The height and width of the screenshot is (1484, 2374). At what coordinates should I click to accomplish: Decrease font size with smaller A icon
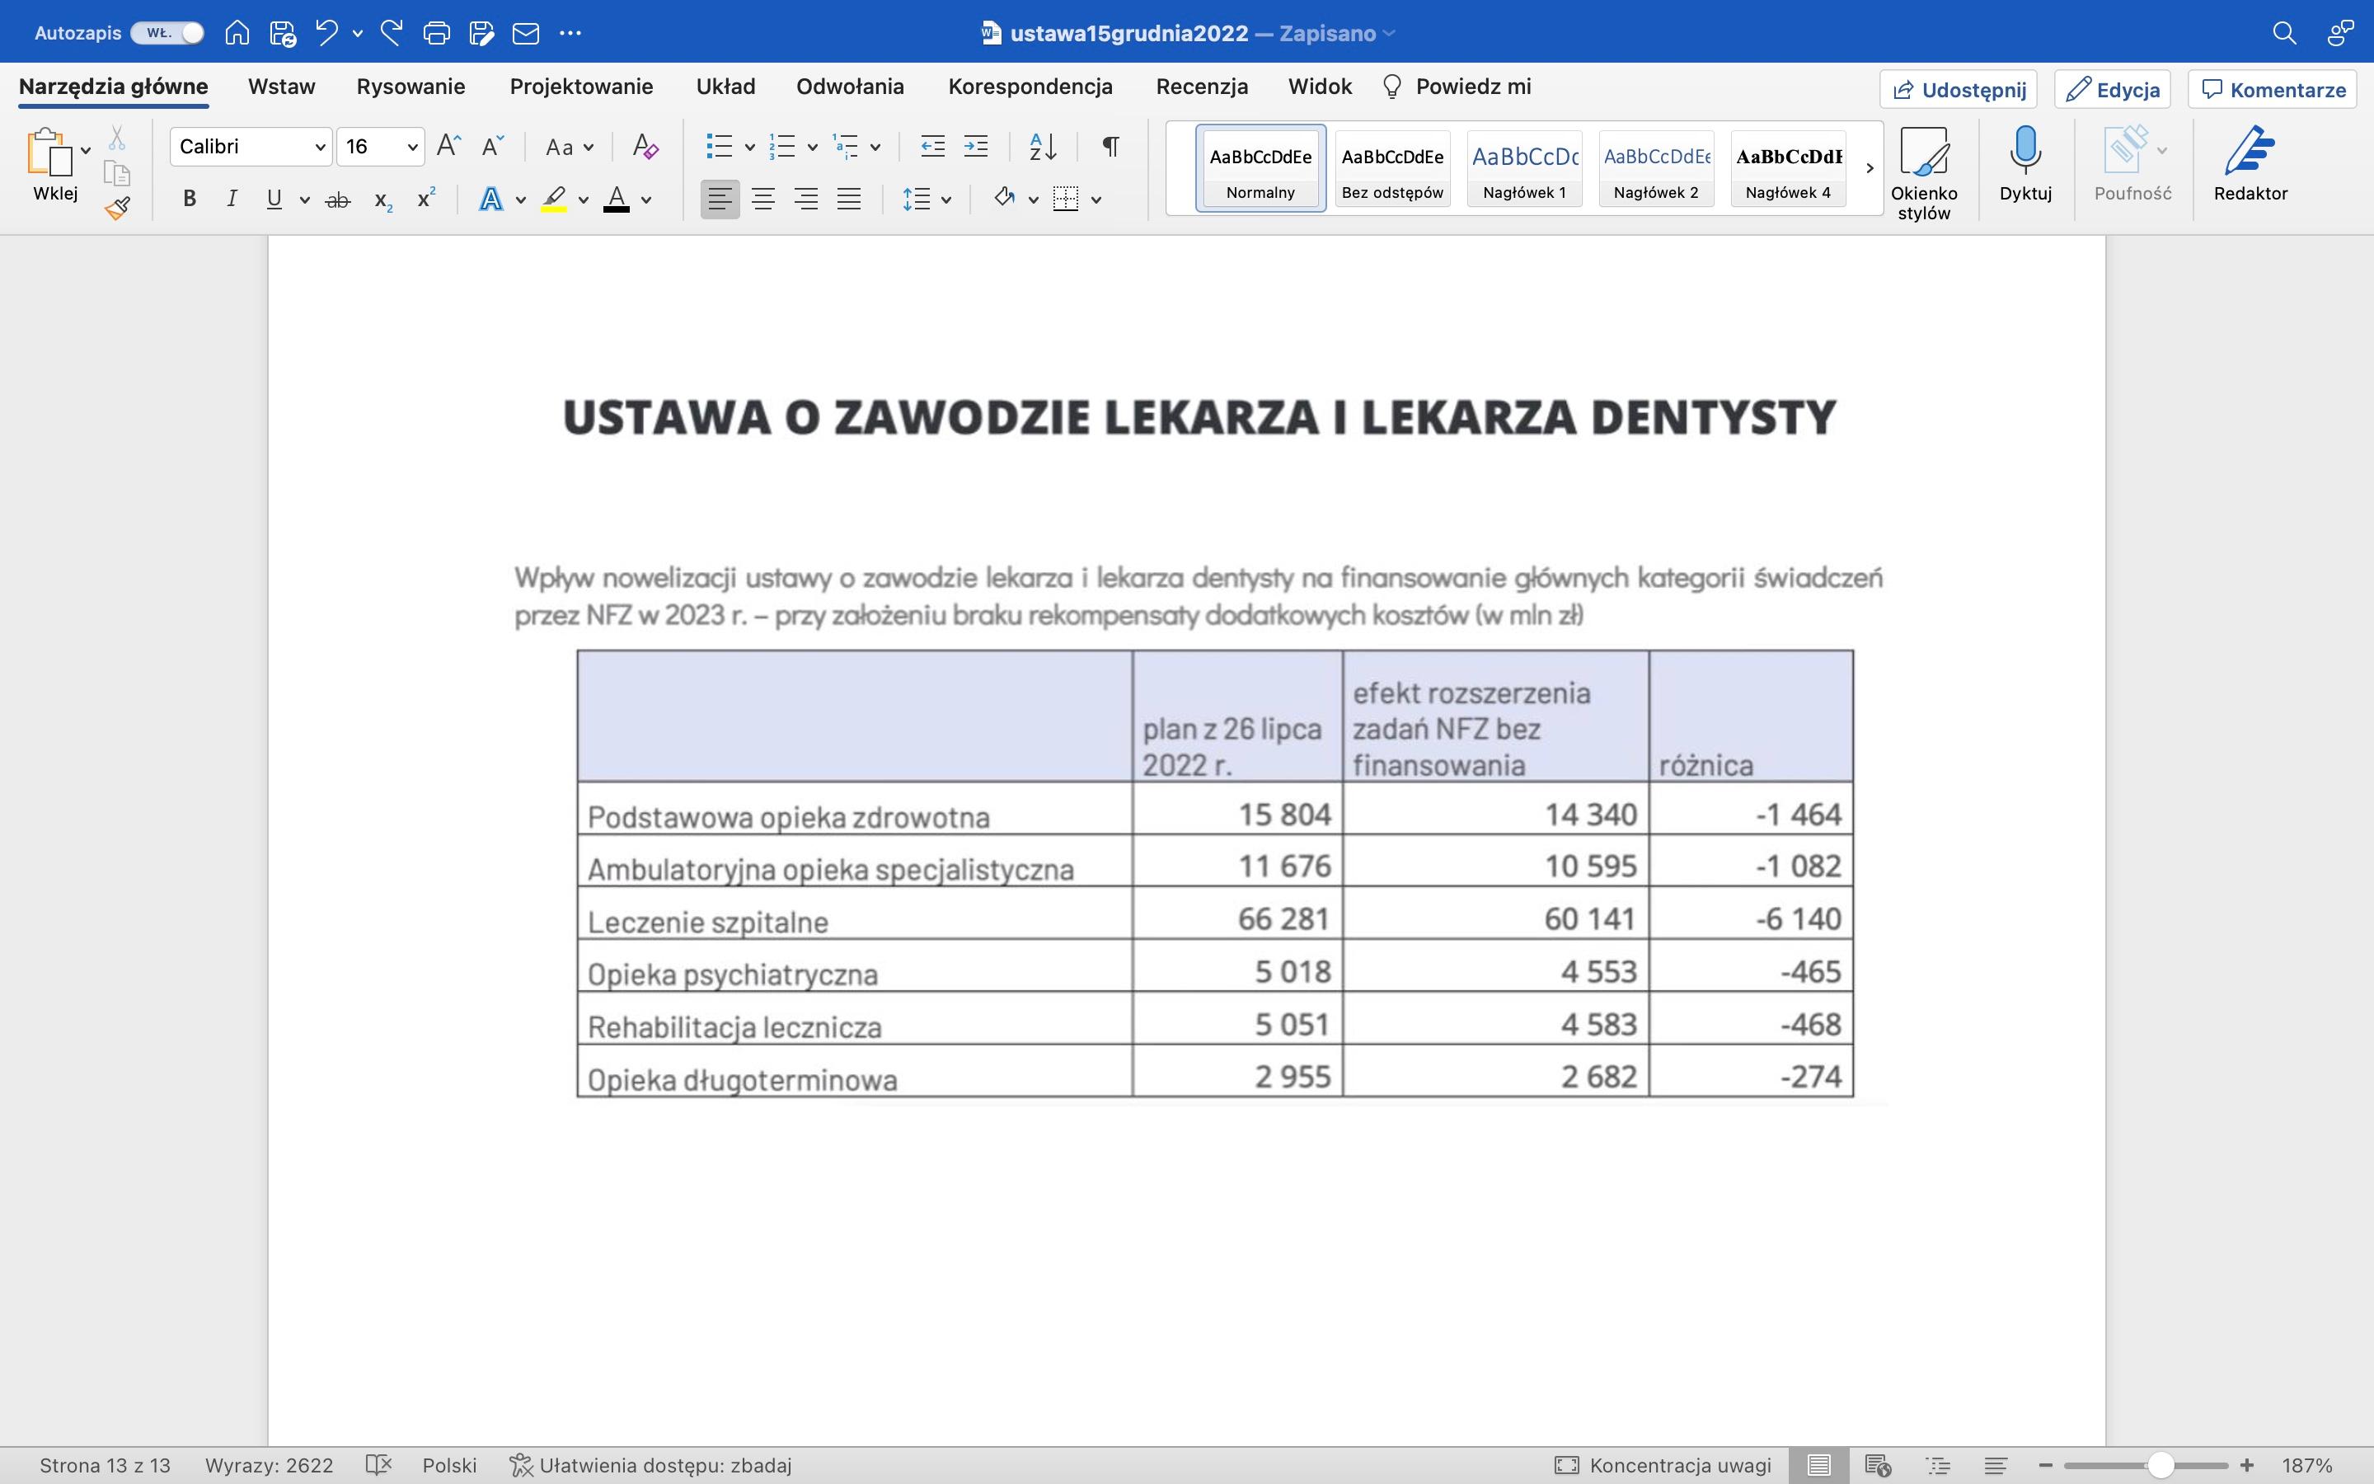pos(492,146)
